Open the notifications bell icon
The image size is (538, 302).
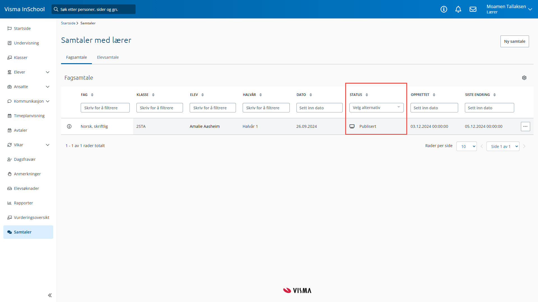pyautogui.click(x=458, y=9)
